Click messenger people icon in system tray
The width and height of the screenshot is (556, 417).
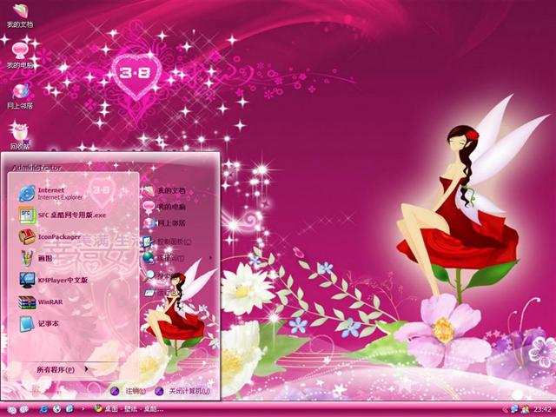tap(525, 409)
